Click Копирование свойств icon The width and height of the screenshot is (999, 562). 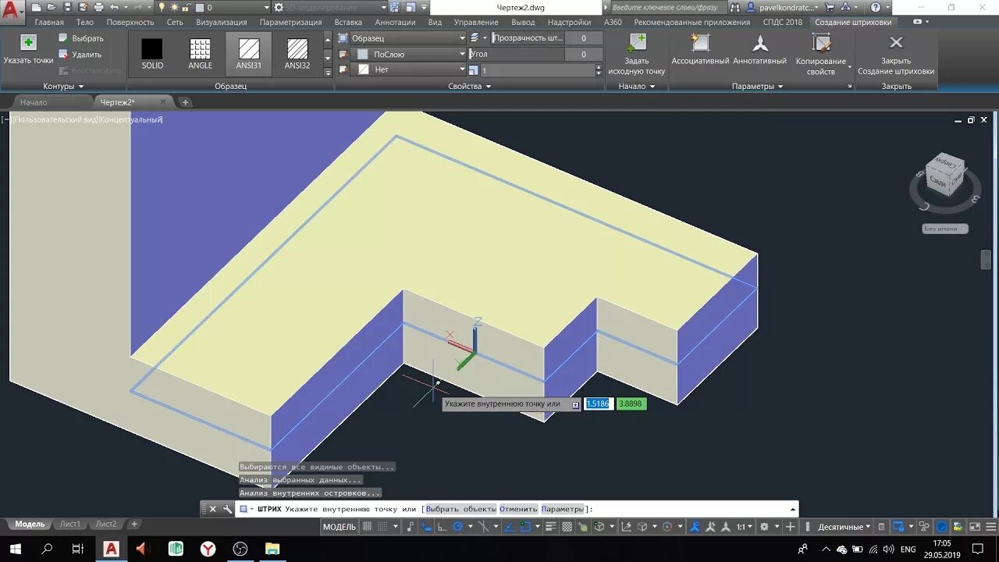click(x=821, y=43)
